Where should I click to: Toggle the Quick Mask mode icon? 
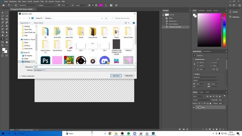click(3, 56)
